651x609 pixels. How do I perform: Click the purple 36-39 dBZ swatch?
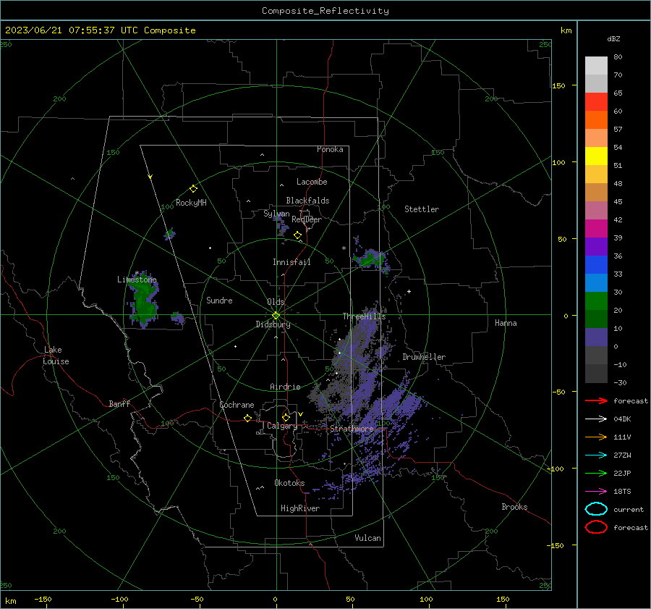click(596, 247)
